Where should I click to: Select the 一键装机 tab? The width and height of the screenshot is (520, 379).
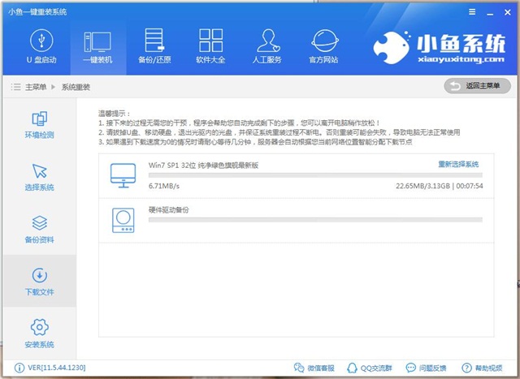[x=96, y=47]
